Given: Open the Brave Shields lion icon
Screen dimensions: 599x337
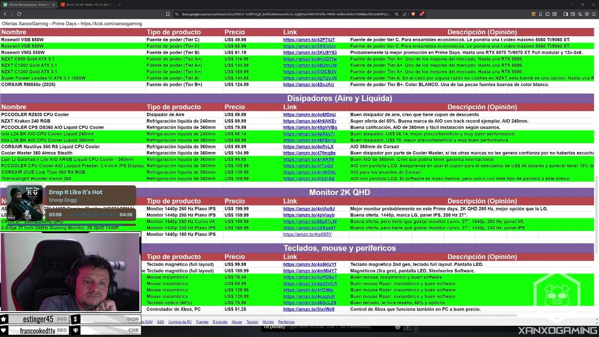Looking at the screenshot, I should [413, 14].
